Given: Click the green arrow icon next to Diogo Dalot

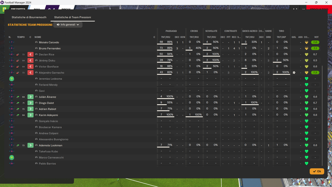Looking at the screenshot, I should click(x=30, y=103).
